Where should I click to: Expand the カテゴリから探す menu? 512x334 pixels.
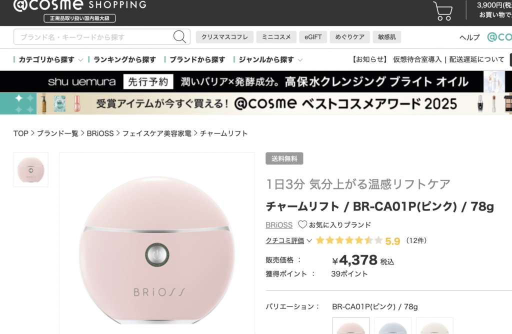[49, 59]
